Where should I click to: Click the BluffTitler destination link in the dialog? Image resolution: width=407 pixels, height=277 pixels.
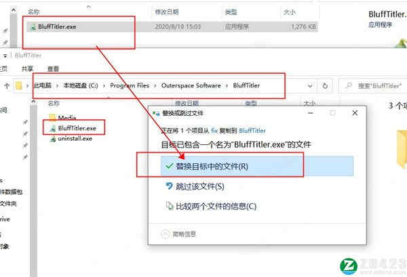click(x=252, y=131)
